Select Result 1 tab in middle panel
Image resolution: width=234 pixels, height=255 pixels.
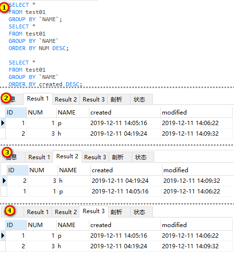pos(39,157)
